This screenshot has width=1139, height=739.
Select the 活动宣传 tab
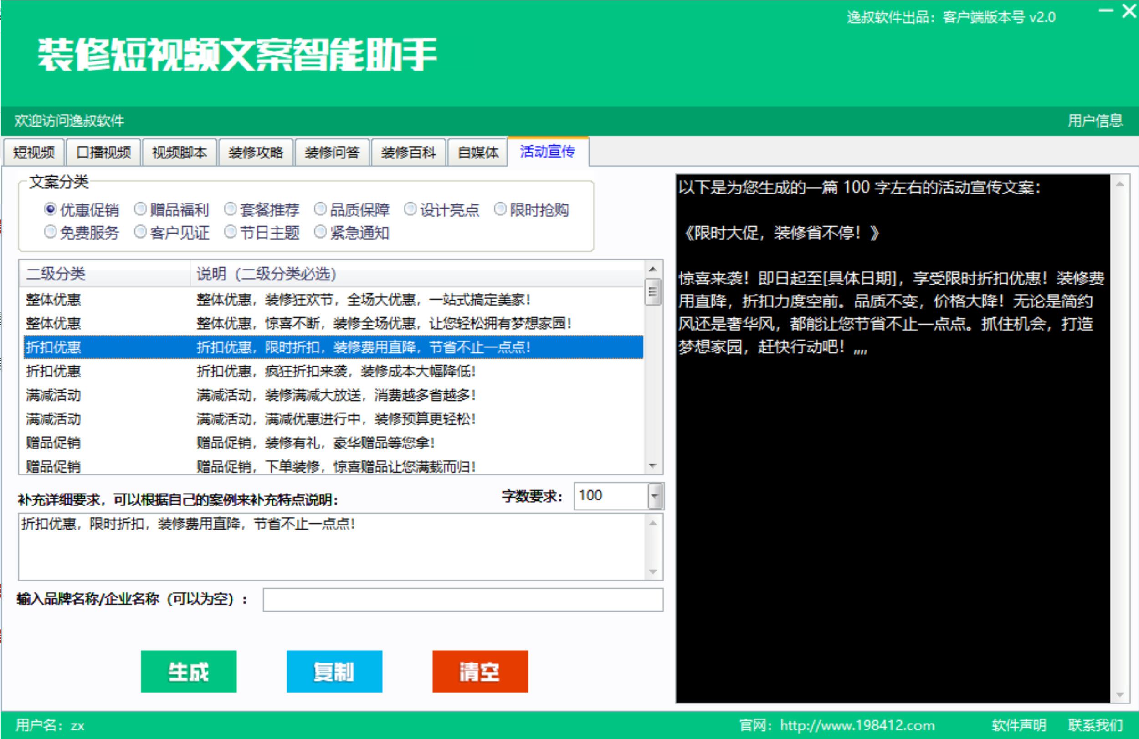(548, 151)
